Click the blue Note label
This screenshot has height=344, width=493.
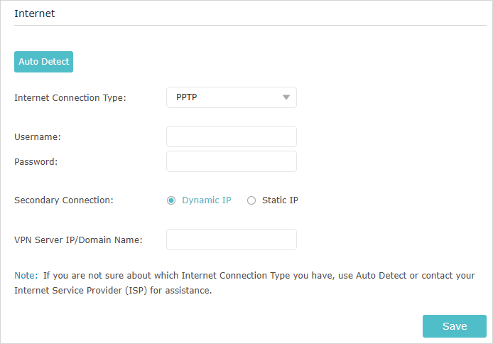pos(26,276)
